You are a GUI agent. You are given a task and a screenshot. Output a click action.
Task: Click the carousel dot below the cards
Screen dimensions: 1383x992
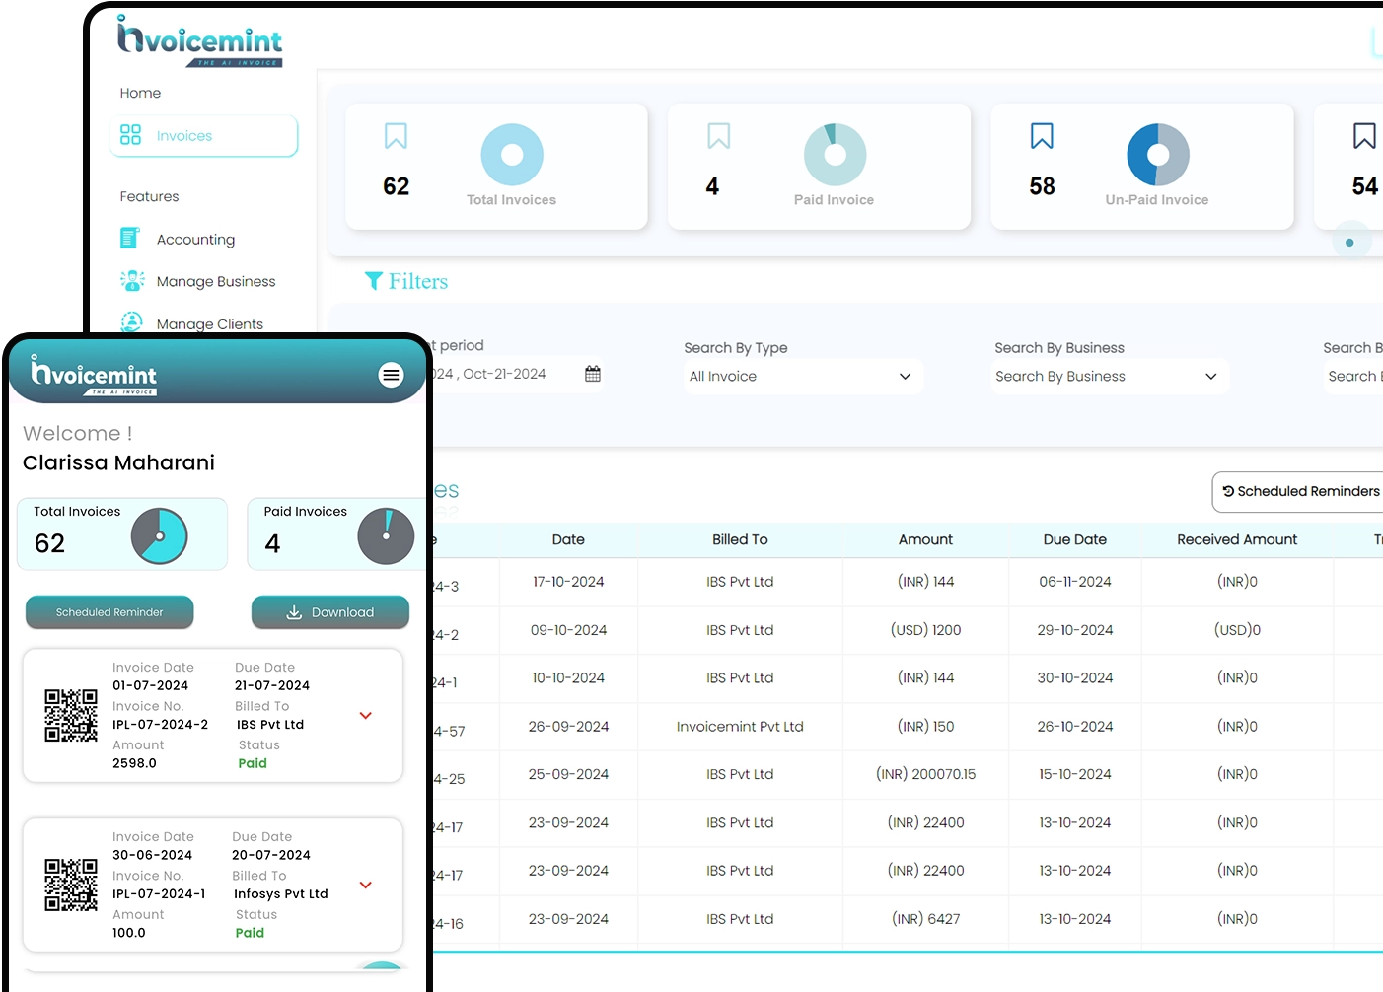[x=1349, y=243]
